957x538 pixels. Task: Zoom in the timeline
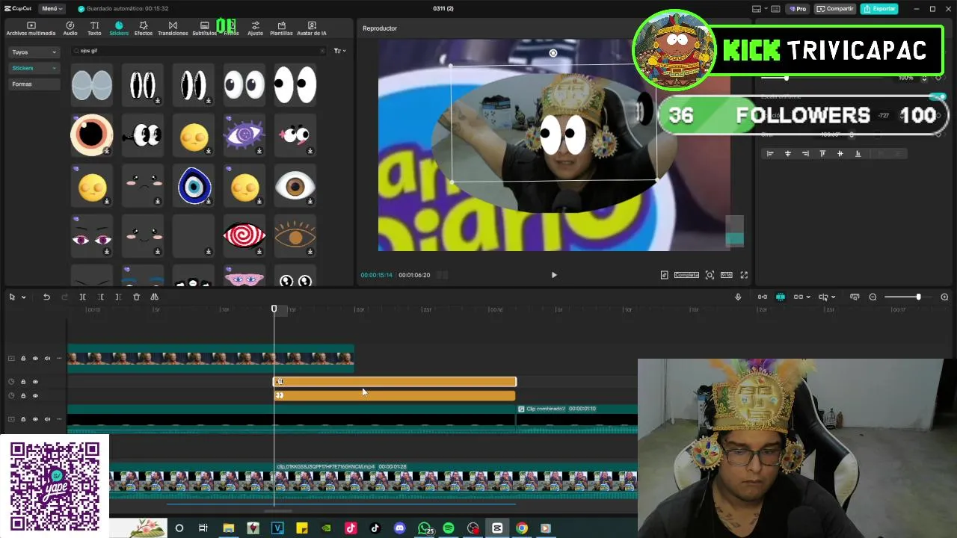tap(944, 297)
